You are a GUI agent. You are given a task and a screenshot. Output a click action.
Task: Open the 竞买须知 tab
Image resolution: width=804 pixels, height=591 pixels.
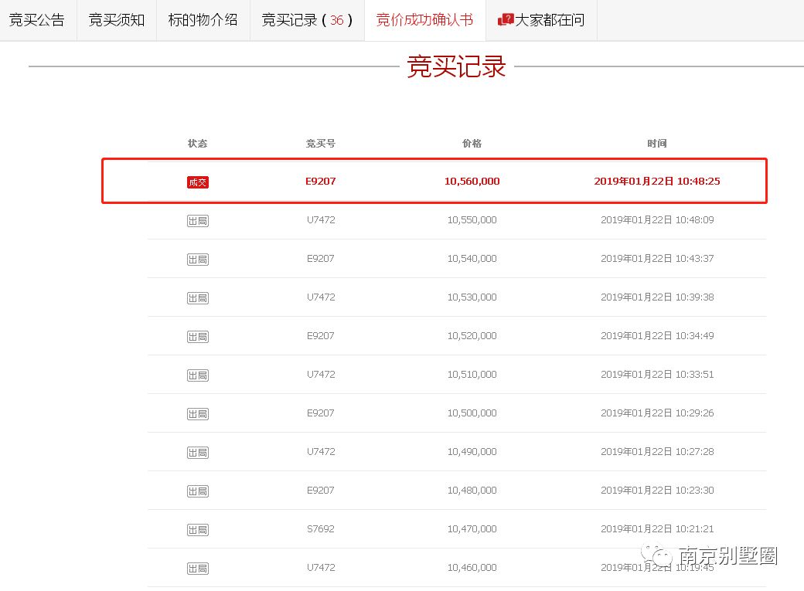[x=116, y=19]
